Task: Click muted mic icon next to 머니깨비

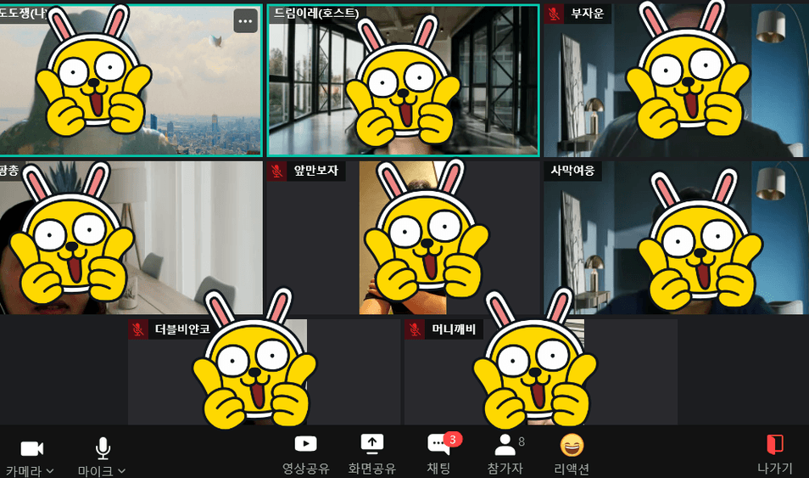Action: click(x=415, y=329)
